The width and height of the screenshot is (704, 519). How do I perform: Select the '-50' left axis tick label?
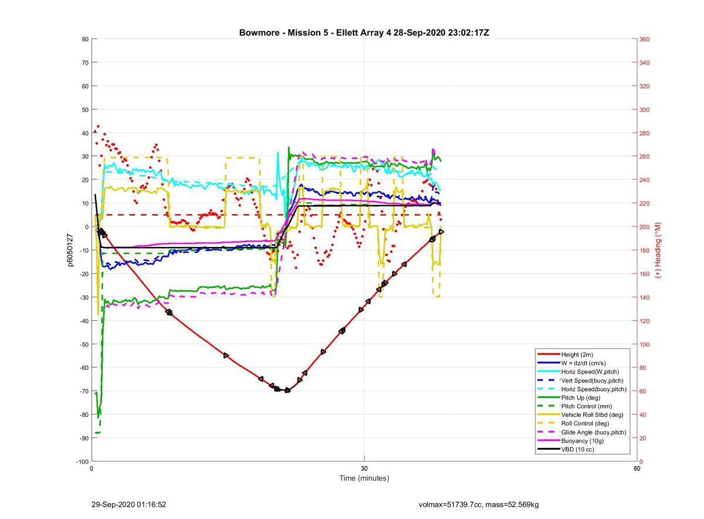pos(84,344)
